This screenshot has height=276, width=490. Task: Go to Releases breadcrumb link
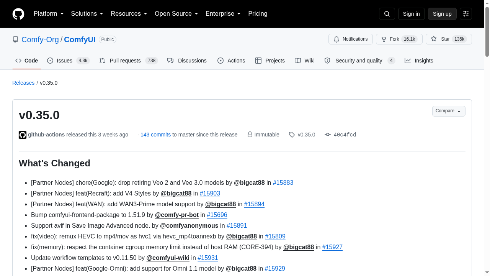pos(23,83)
